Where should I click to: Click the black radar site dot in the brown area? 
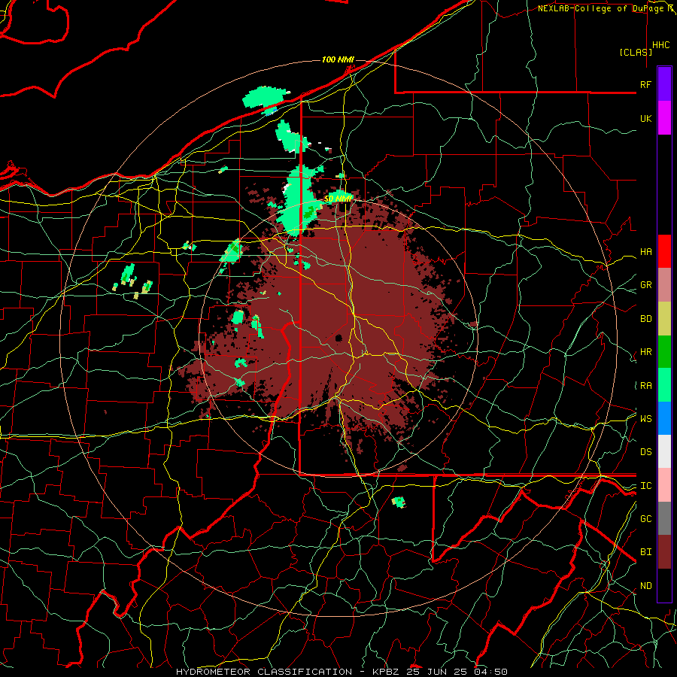coord(338,338)
